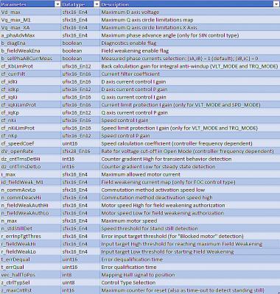Click the Current filter coefficient description
The image size is (280, 294).
coord(130,74)
